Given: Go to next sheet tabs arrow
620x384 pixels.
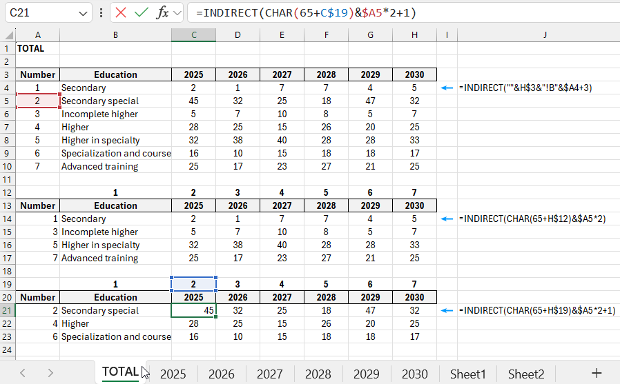Looking at the screenshot, I should click(x=50, y=372).
